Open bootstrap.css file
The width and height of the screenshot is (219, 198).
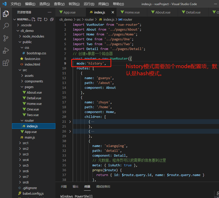[34, 53]
